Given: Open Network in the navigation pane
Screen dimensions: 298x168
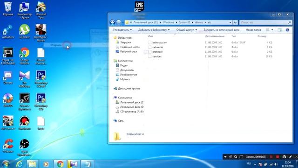Looking at the screenshot, I should 121,120.
